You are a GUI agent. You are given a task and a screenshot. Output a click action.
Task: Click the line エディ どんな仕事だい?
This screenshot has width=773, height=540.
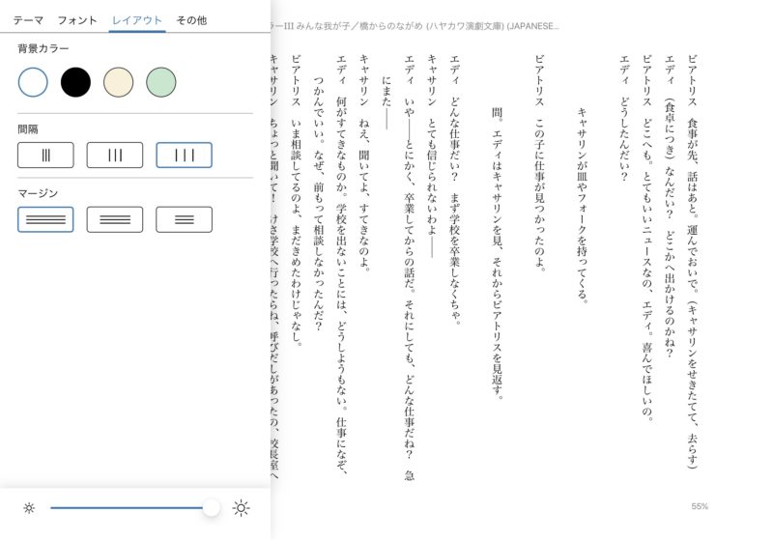[x=454, y=189]
